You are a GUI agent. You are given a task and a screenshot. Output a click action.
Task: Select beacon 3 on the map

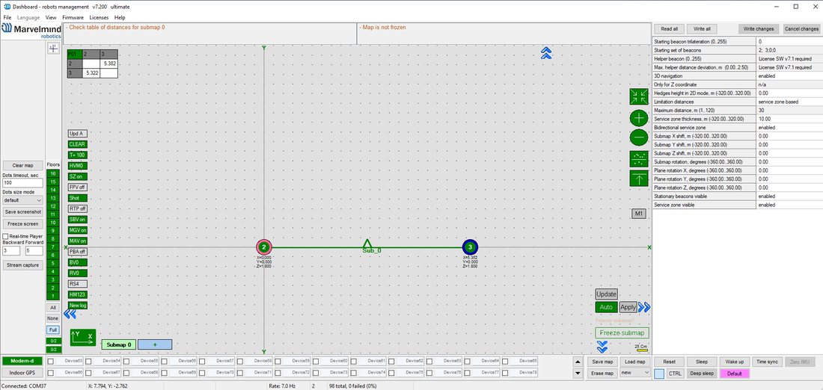470,247
